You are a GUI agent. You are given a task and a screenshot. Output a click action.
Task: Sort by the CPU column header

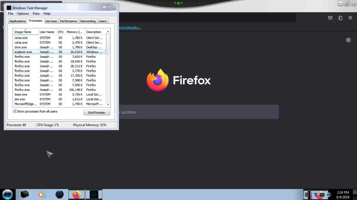point(61,32)
